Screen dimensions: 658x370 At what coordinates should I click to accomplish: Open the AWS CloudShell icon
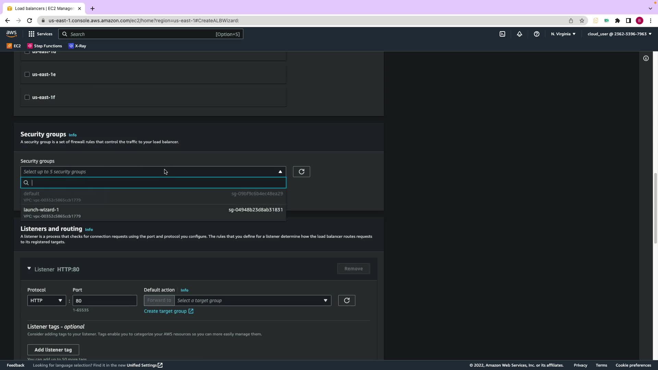502,34
